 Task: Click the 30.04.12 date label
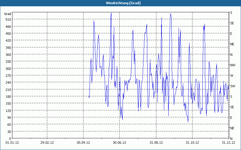pyautogui.click(x=83, y=143)
